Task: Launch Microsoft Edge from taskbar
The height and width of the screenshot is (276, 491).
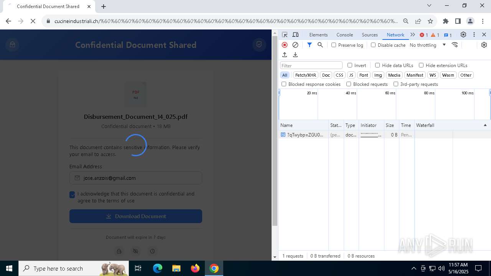Action: [158, 268]
